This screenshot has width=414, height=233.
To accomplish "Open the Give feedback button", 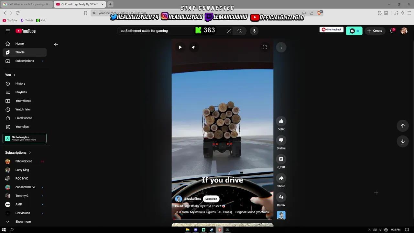I will tap(332, 30).
